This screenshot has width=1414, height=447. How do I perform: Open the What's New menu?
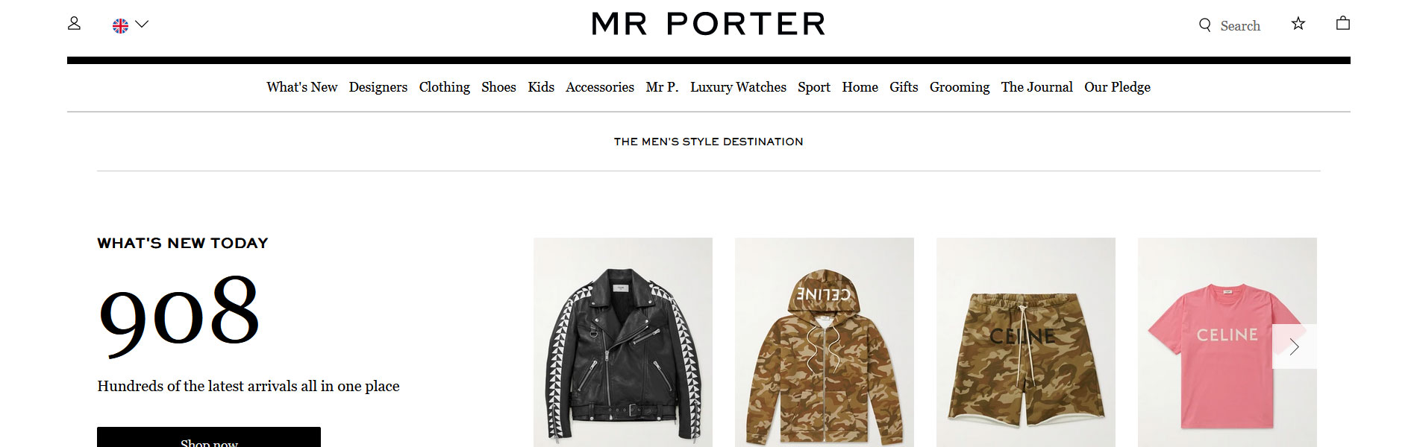302,87
